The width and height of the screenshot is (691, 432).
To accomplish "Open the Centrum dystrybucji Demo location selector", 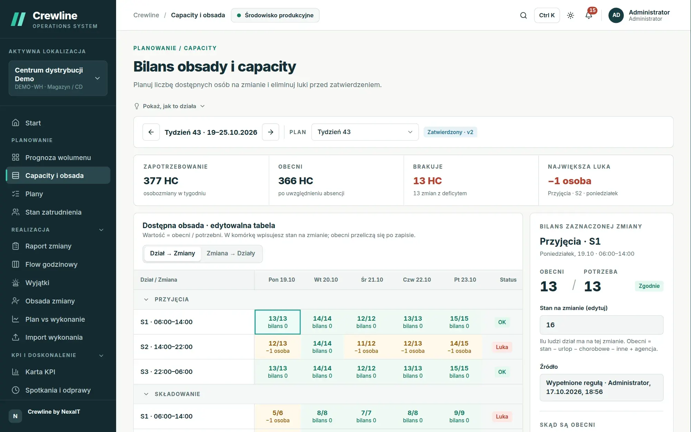I will 58,78.
